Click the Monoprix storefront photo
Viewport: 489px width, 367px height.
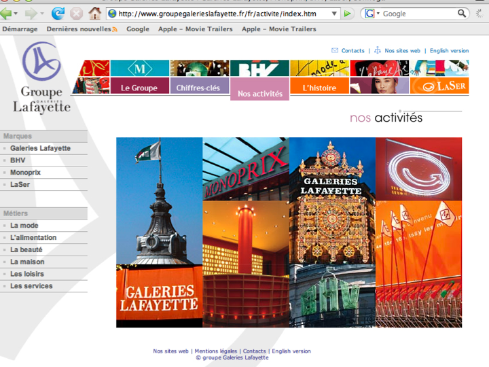pyautogui.click(x=246, y=169)
